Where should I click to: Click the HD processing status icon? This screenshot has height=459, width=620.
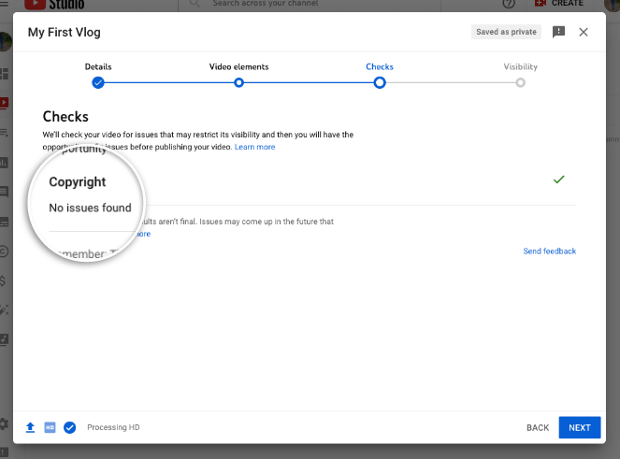(x=50, y=427)
